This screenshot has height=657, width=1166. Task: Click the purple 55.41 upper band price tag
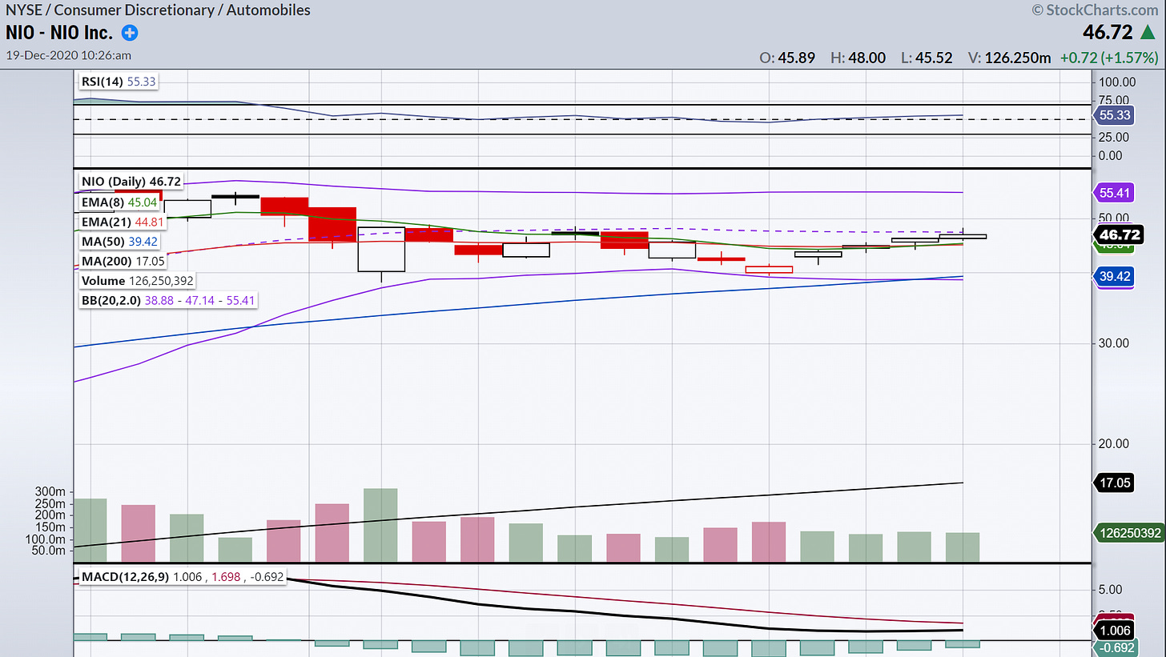tap(1116, 193)
